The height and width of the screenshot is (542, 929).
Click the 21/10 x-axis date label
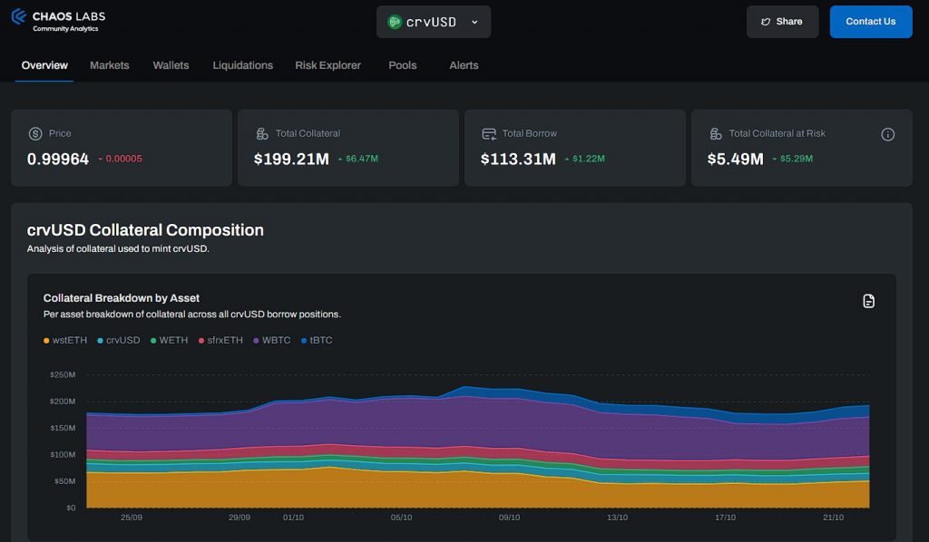[x=833, y=518]
